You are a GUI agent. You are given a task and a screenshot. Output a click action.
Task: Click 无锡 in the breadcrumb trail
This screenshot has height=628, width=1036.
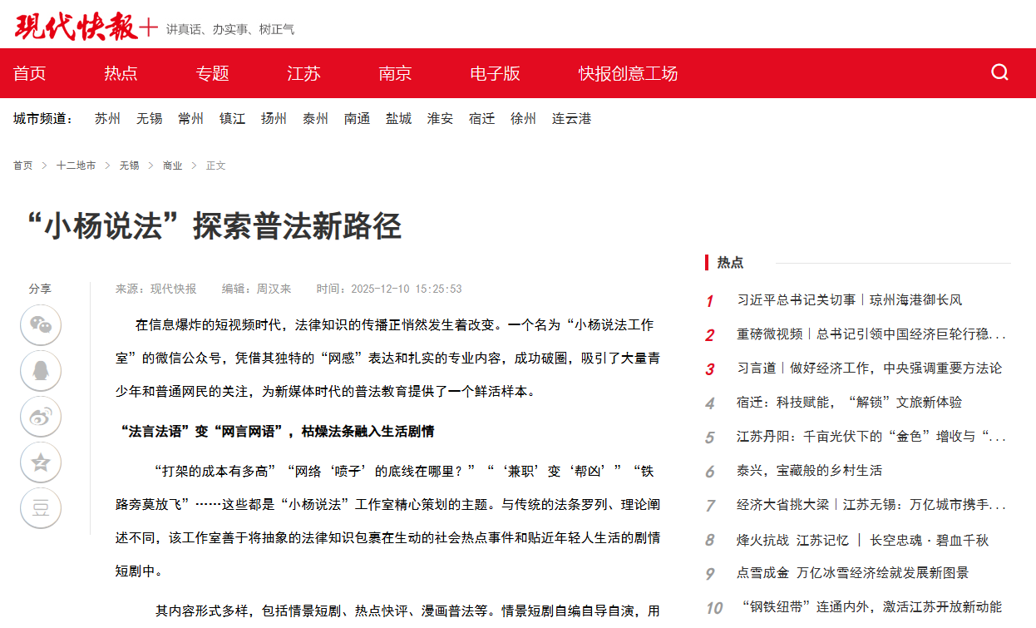coord(129,166)
